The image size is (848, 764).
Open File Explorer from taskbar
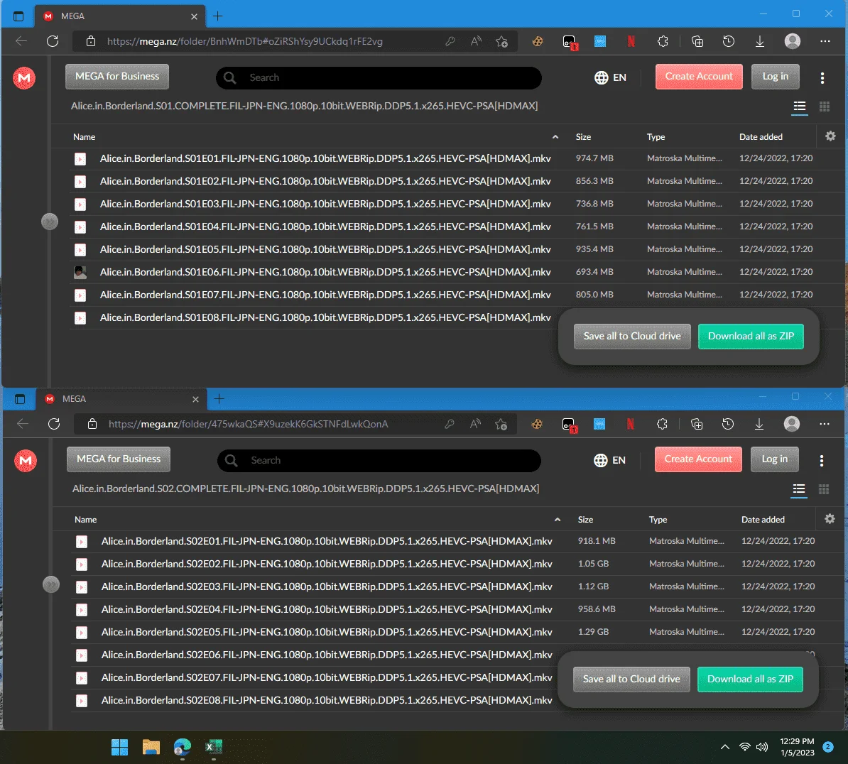pos(151,747)
